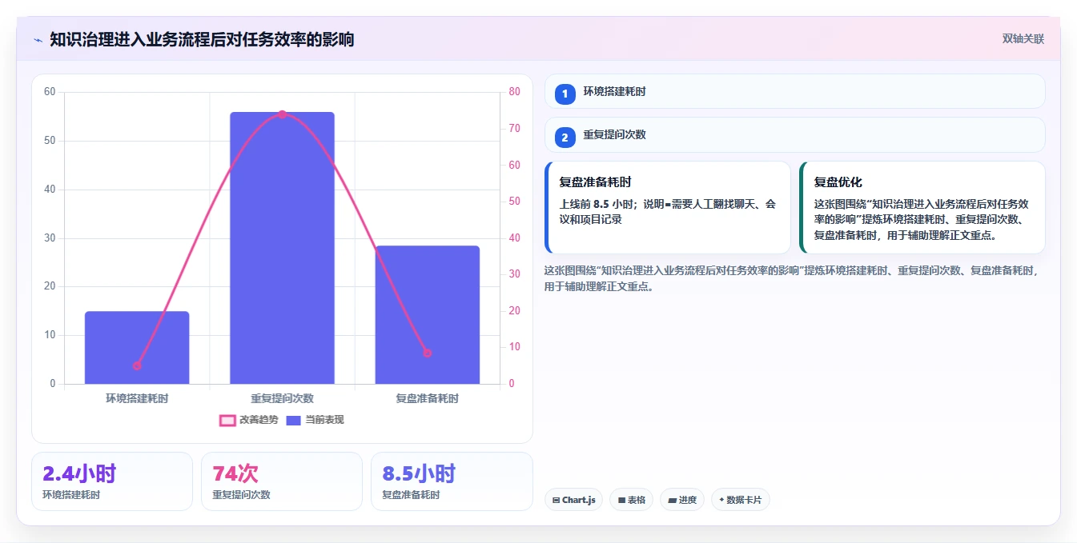
Task: Open list item 环境搭建耗时
Action: (794, 91)
